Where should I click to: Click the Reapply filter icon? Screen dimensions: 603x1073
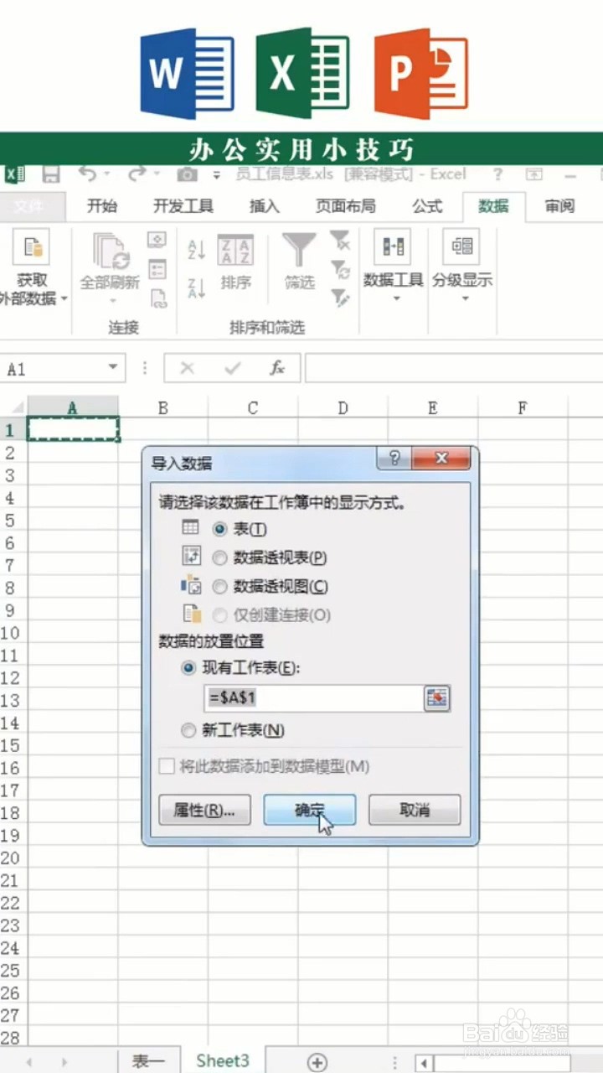point(339,269)
